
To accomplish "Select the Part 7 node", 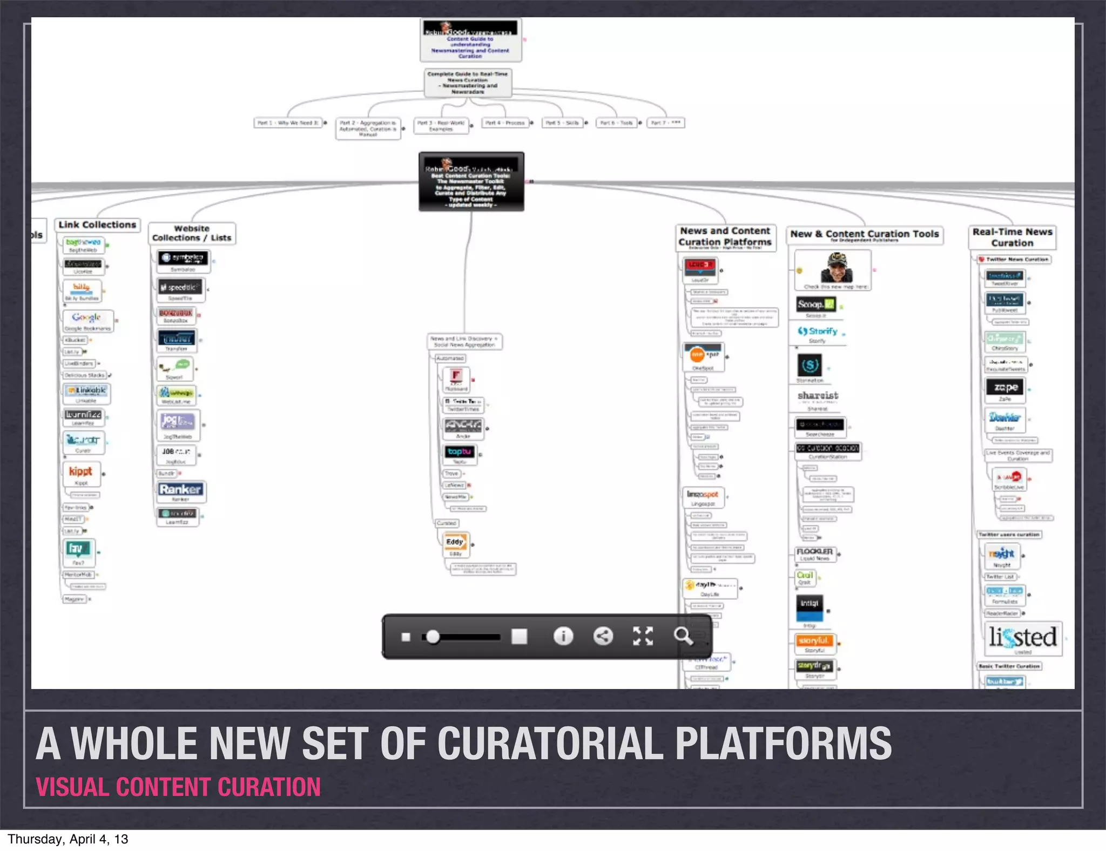I will point(665,123).
